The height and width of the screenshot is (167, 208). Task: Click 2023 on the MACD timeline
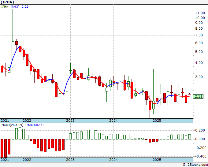(70, 160)
